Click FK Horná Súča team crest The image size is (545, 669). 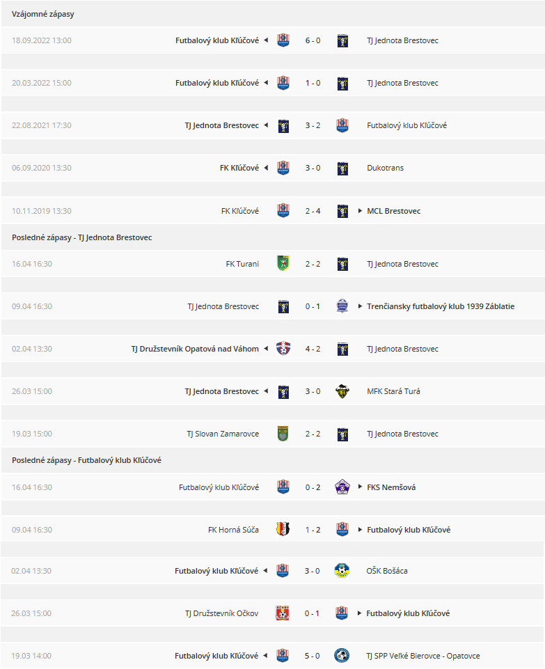[x=283, y=530]
